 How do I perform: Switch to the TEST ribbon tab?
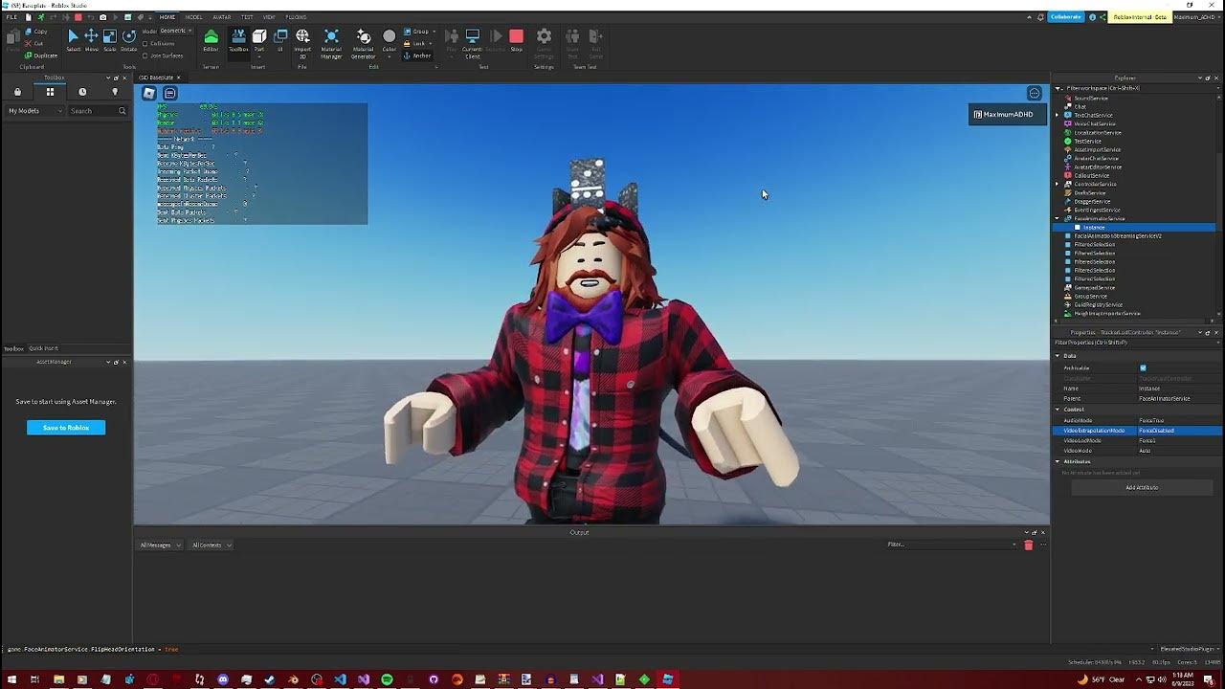tap(247, 17)
